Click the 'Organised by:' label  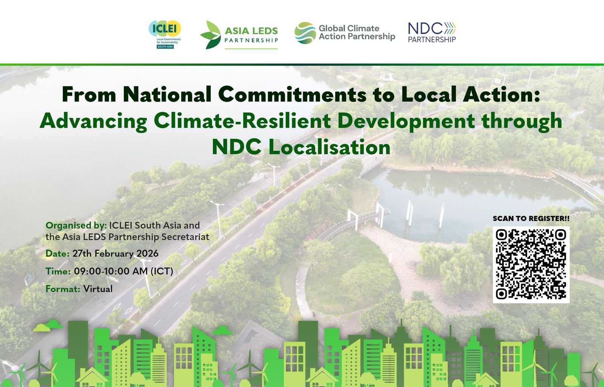tap(76, 226)
